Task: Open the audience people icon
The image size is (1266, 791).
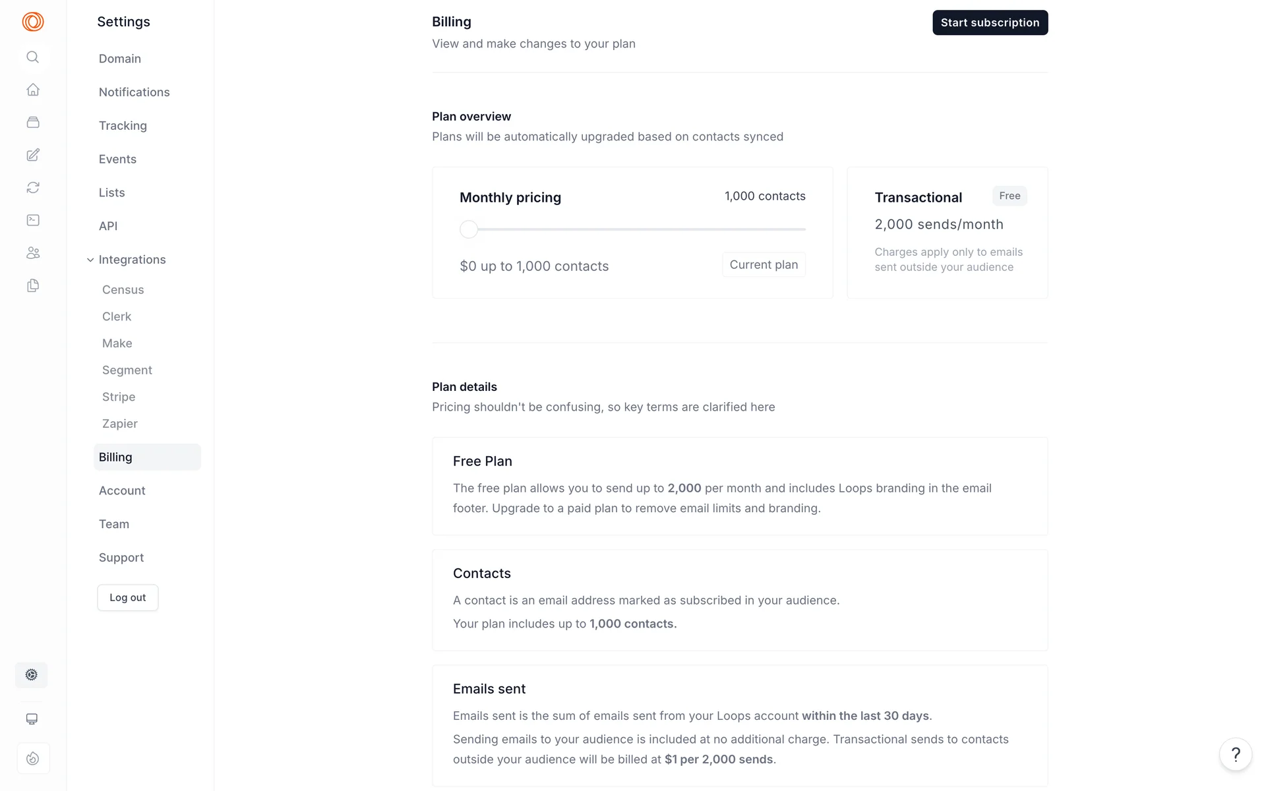Action: click(33, 253)
